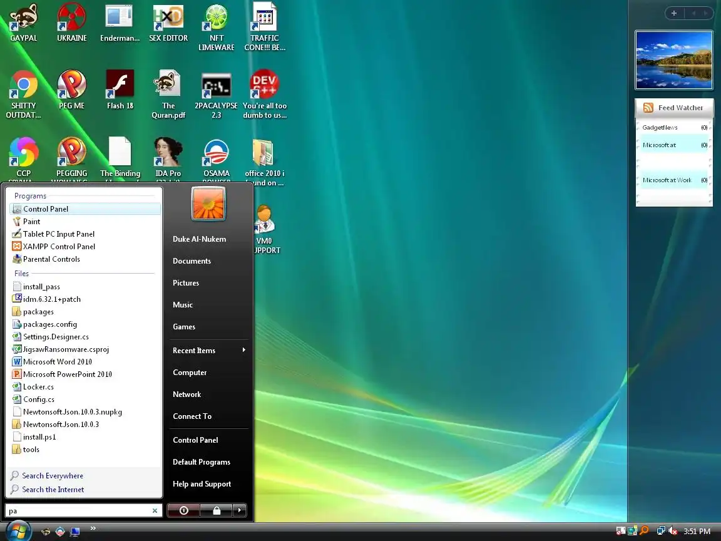Click the blocked security tray icon

[x=621, y=531]
